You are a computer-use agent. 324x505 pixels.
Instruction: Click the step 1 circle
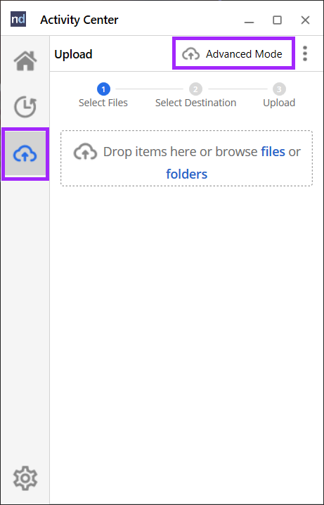coord(103,89)
